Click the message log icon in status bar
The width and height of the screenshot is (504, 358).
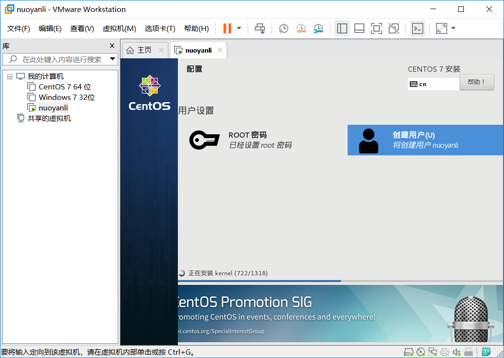(x=486, y=352)
